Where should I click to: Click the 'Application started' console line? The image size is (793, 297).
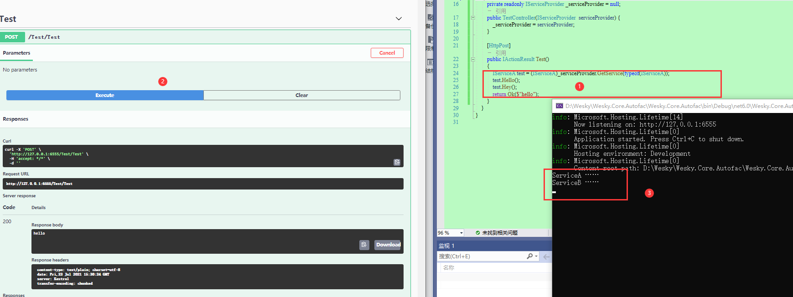tap(658, 139)
